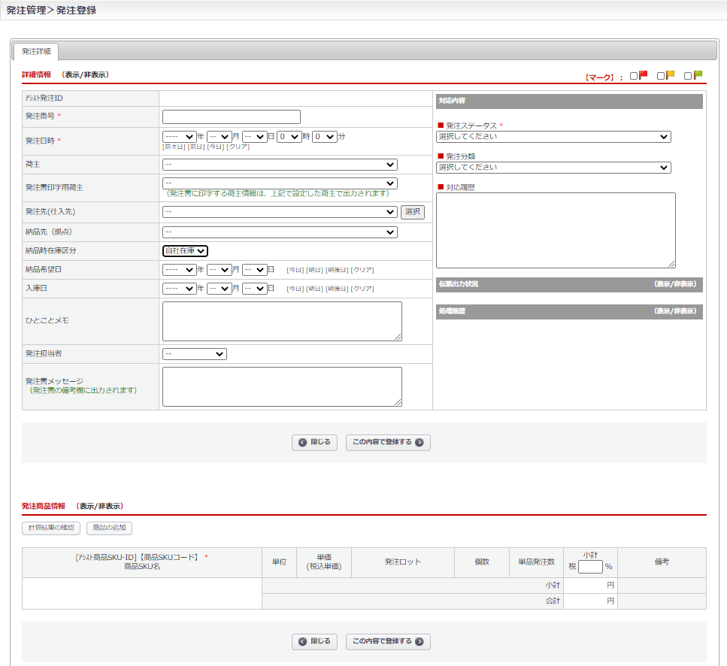Open the 発注ステータス dropdown
727x666 pixels.
[553, 137]
